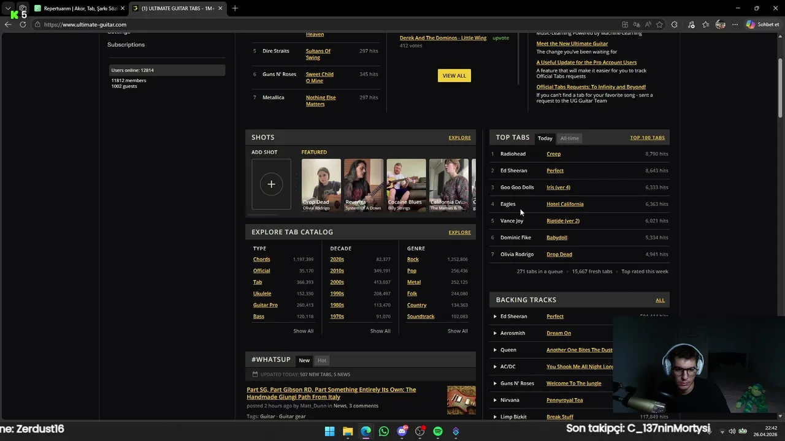Image resolution: width=785 pixels, height=441 pixels.
Task: Click the translate icon in address bar
Action: point(636,24)
